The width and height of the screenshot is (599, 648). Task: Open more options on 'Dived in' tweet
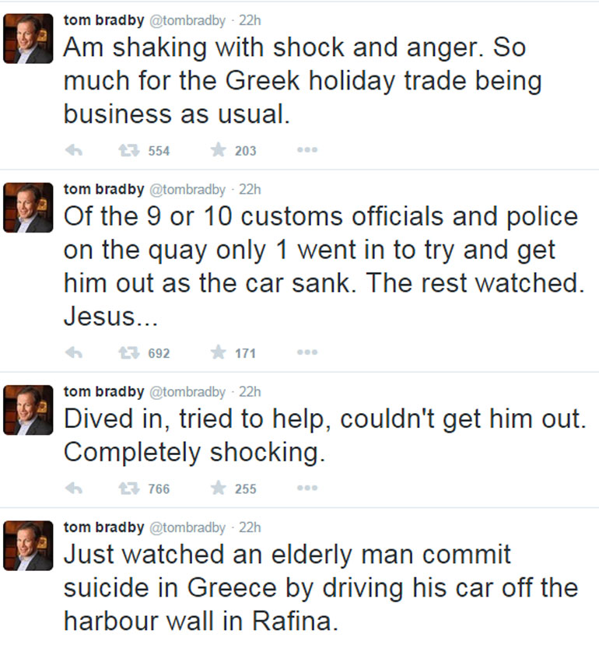coord(307,489)
